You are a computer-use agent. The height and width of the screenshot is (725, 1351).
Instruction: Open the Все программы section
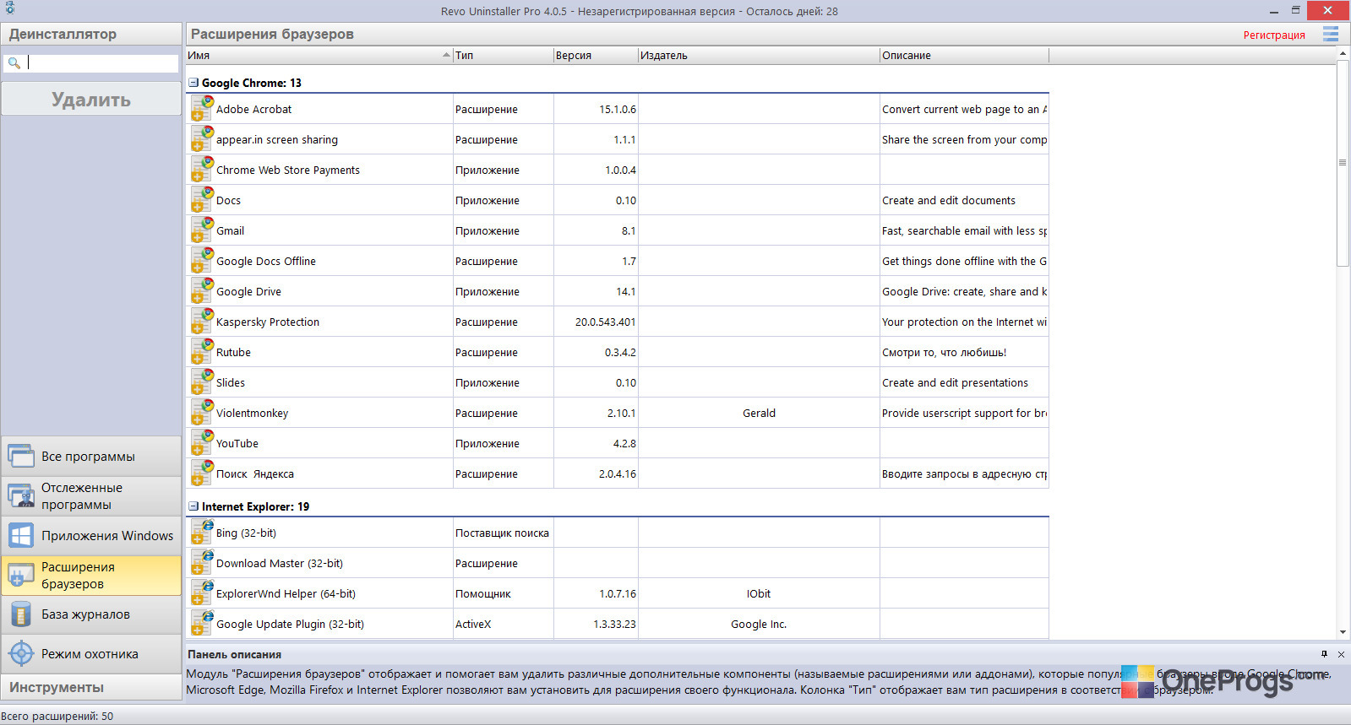pyautogui.click(x=91, y=457)
